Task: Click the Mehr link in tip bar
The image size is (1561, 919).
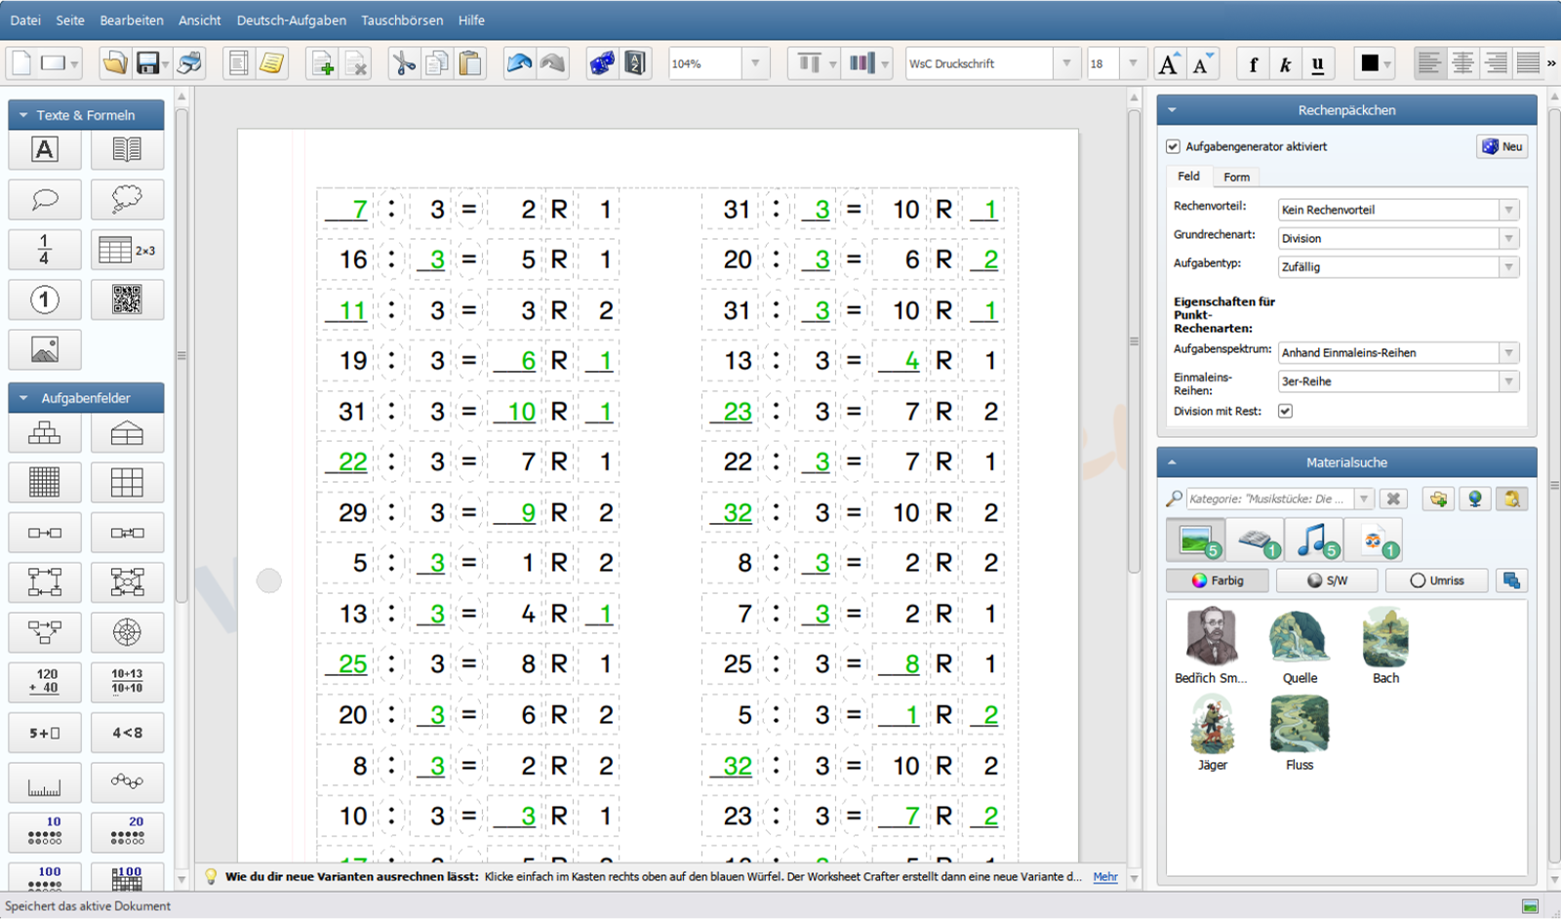Action: (x=1104, y=877)
